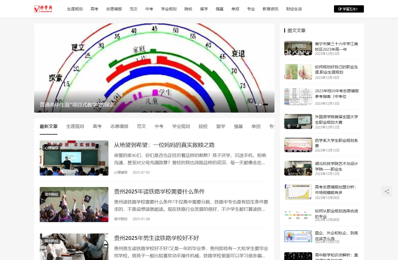The image size is (398, 260).
Task: Open sidebar article 药学系大学生职业规划系赛
Action: coord(337,143)
